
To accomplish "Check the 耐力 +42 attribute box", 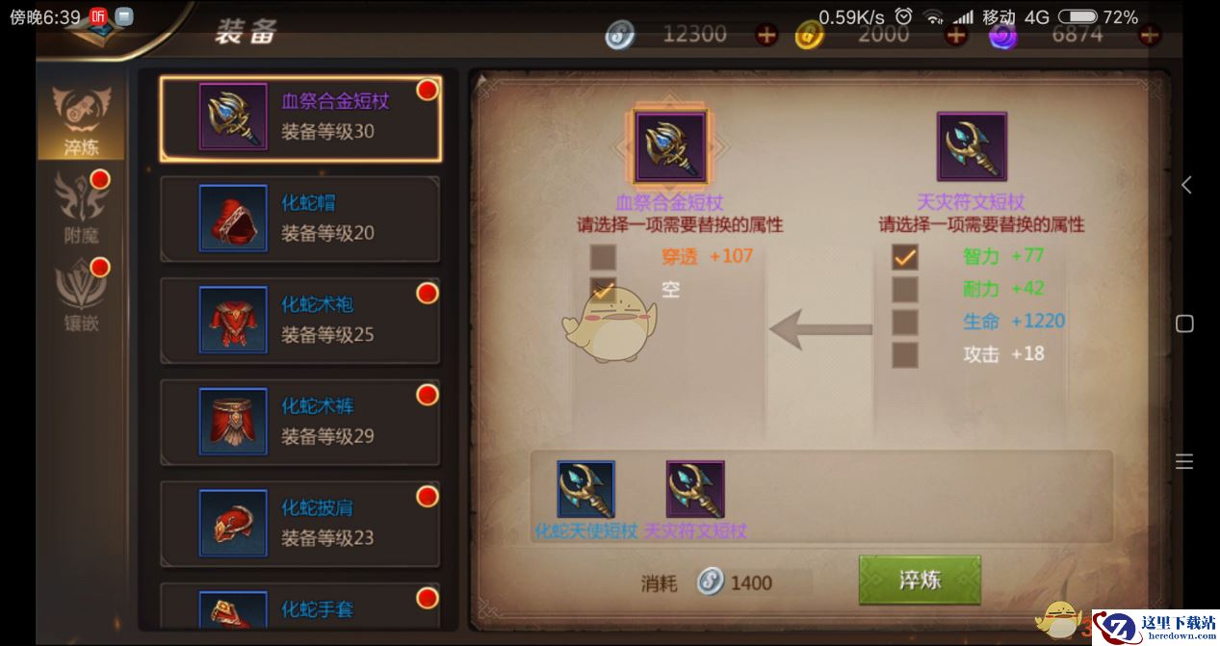I will (905, 289).
